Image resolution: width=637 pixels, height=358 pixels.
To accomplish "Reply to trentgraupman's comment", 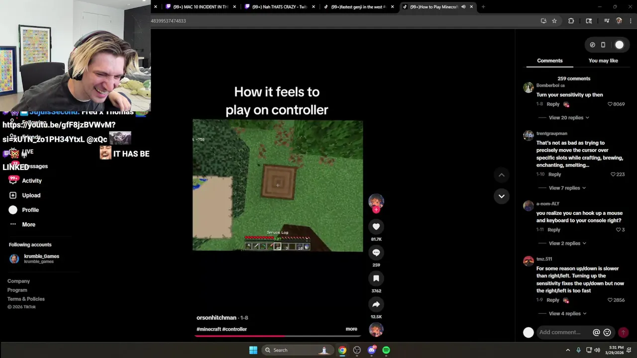I will point(554,175).
